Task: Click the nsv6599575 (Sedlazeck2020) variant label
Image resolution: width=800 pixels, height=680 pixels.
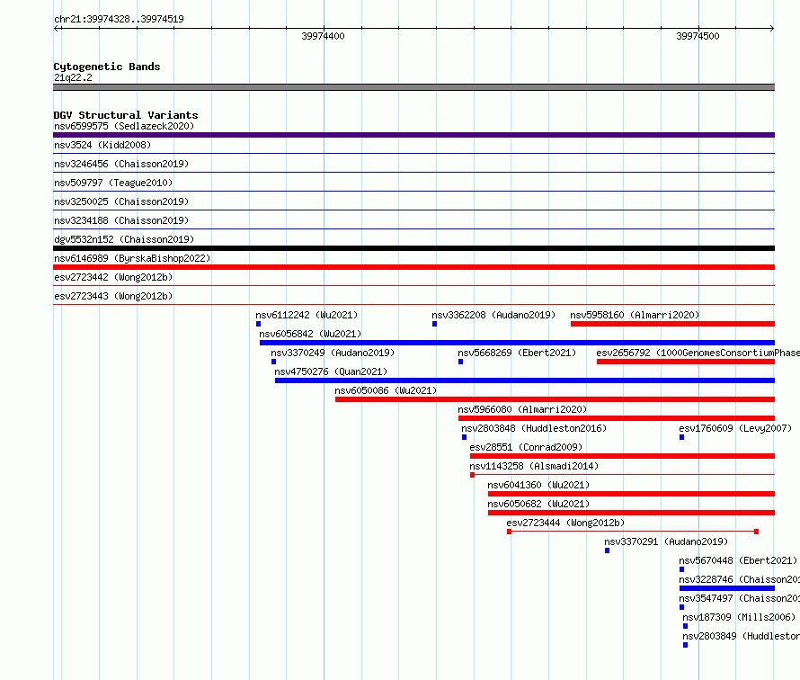Action: [x=124, y=126]
